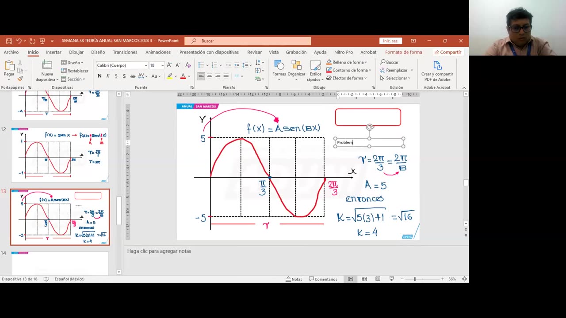Screen dimensions: 566x318
Task: Open Estilos rápidos quick styles
Action: (x=315, y=70)
